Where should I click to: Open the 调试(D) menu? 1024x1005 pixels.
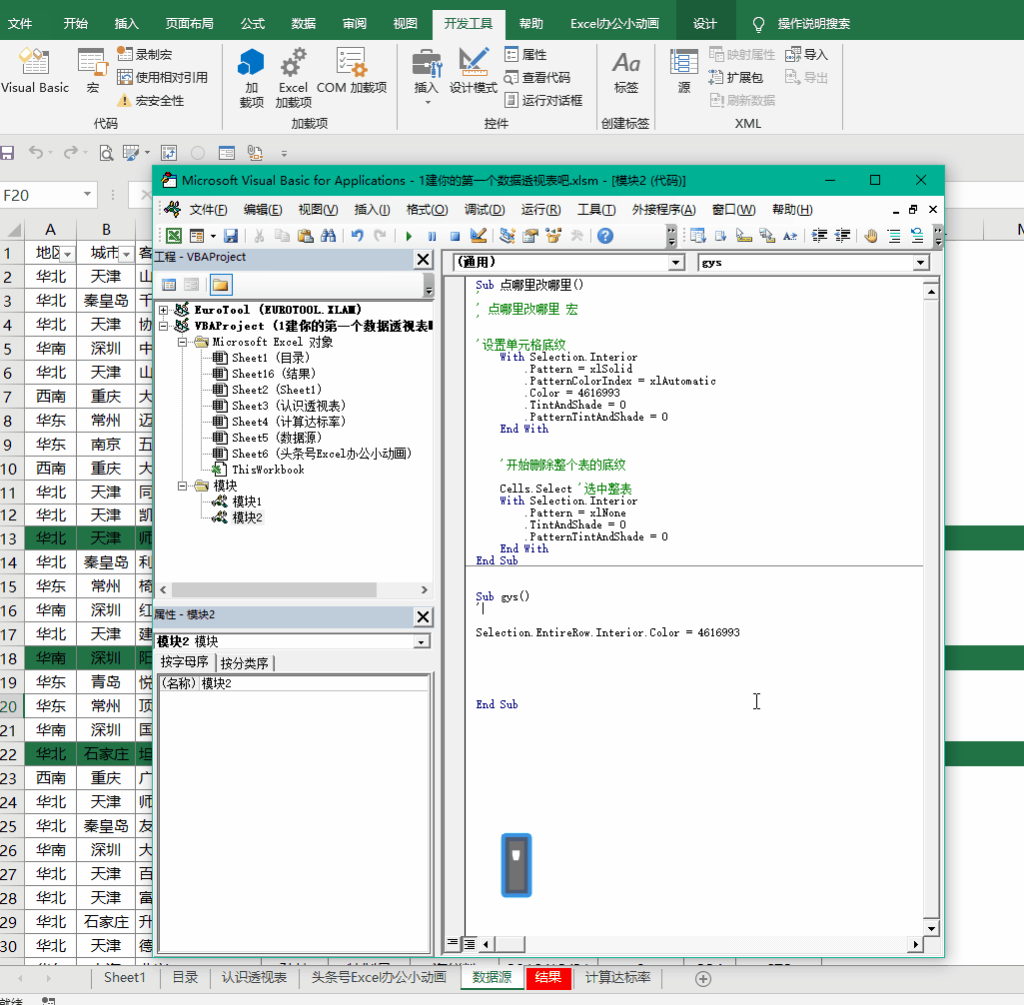click(484, 210)
